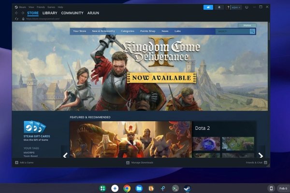Open the green app launcher on the shelf
The image size is (290, 193).
point(102,188)
